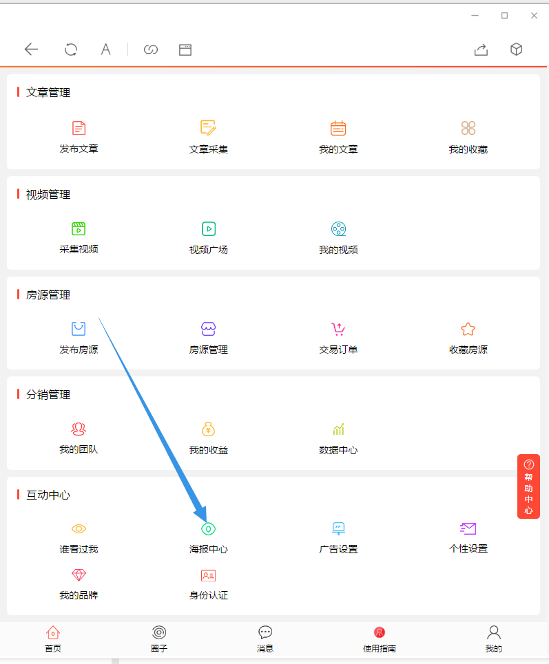Switch to the 消息 messages tab
This screenshot has height=664, width=549.
(265, 637)
